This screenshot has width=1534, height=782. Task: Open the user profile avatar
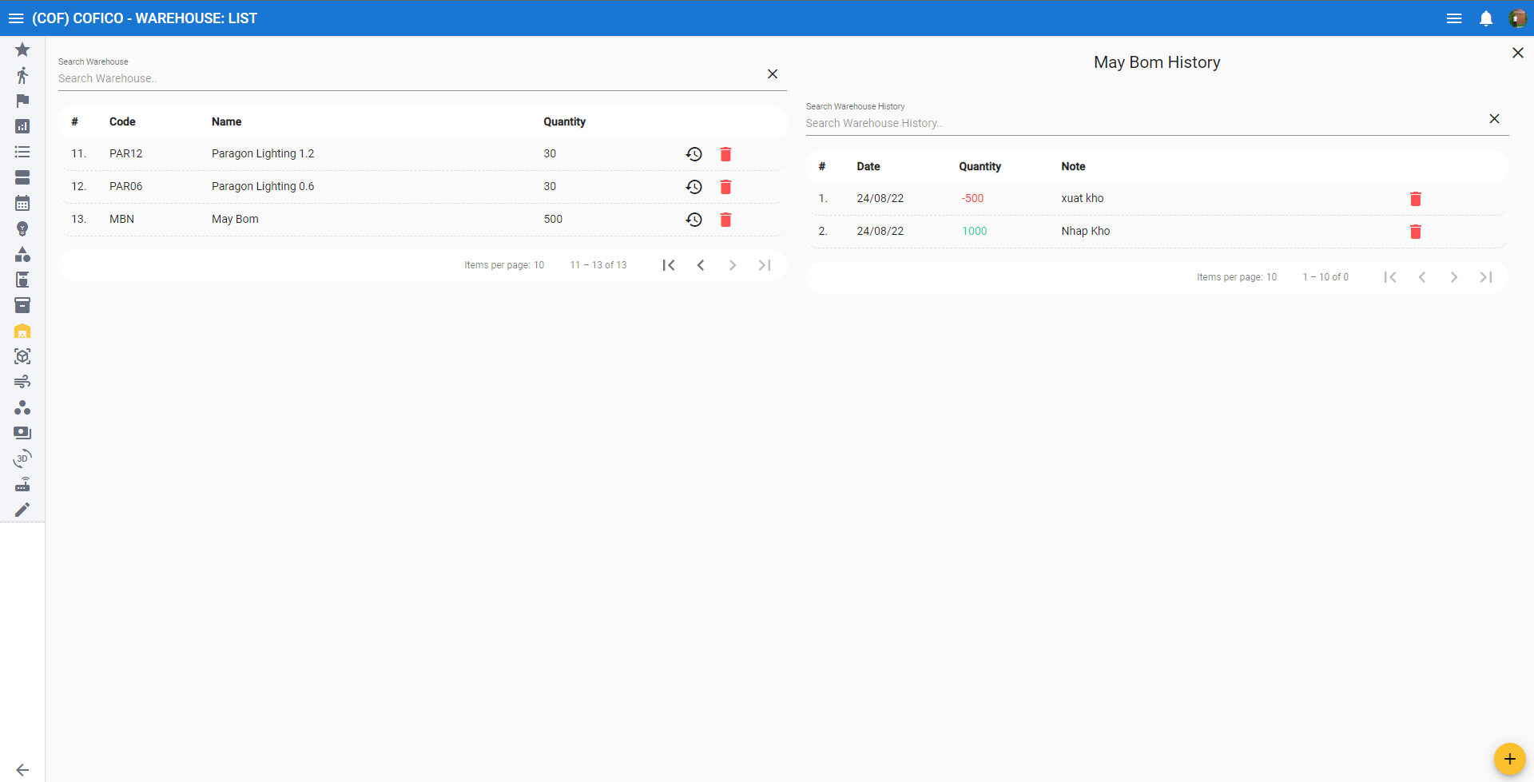click(x=1516, y=18)
